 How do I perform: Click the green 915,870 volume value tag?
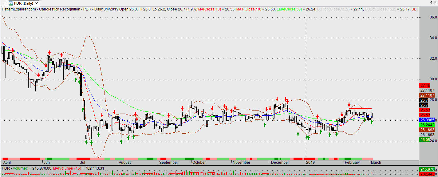click(x=427, y=169)
